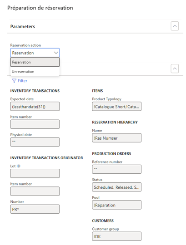The height and width of the screenshot is (245, 186).
Task: Collapse the Parameters section chevron
Action: [x=175, y=26]
